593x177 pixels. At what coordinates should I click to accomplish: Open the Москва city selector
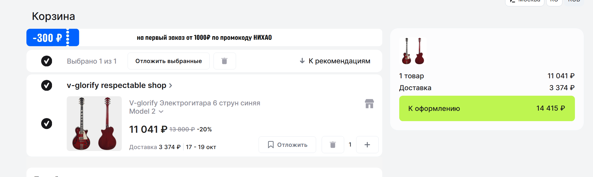pos(525,1)
